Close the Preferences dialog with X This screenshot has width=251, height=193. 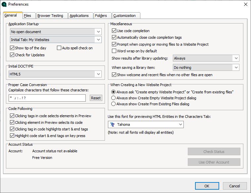[246, 4]
